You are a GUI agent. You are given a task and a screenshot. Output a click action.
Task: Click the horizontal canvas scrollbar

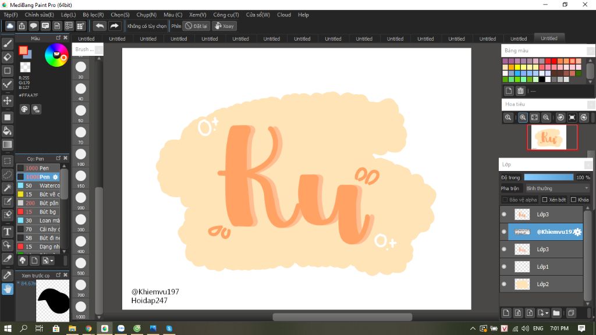click(x=342, y=317)
